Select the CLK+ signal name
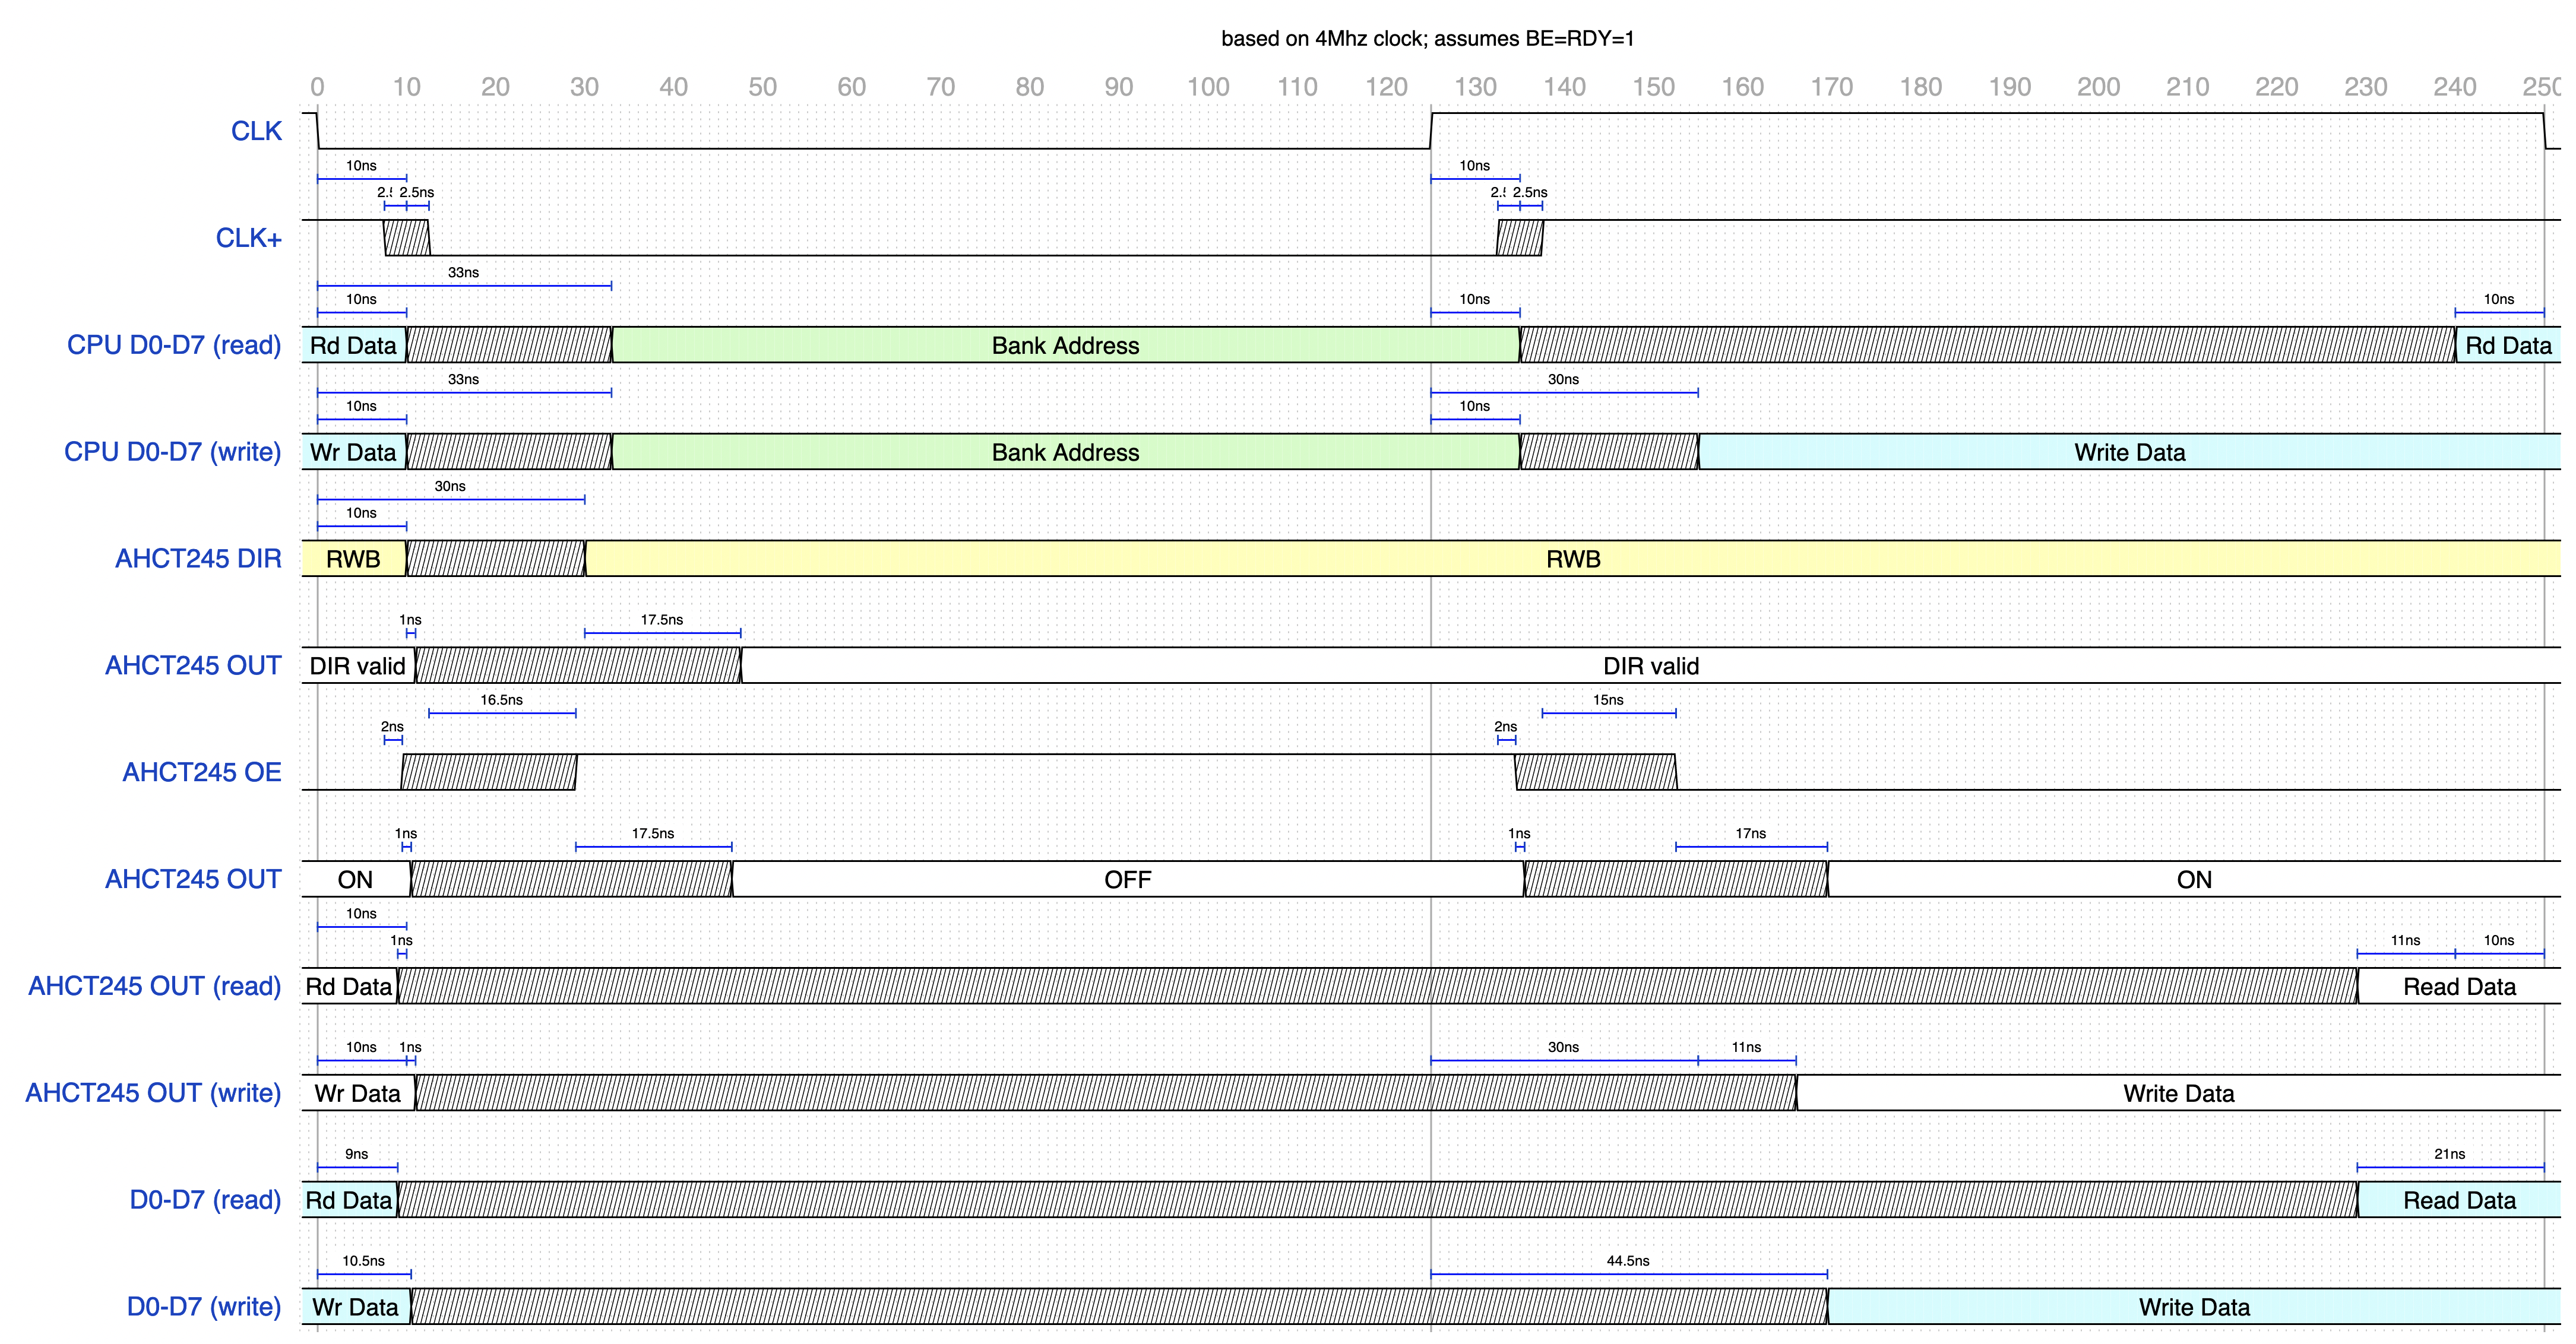The width and height of the screenshot is (2576, 1344). click(x=248, y=238)
